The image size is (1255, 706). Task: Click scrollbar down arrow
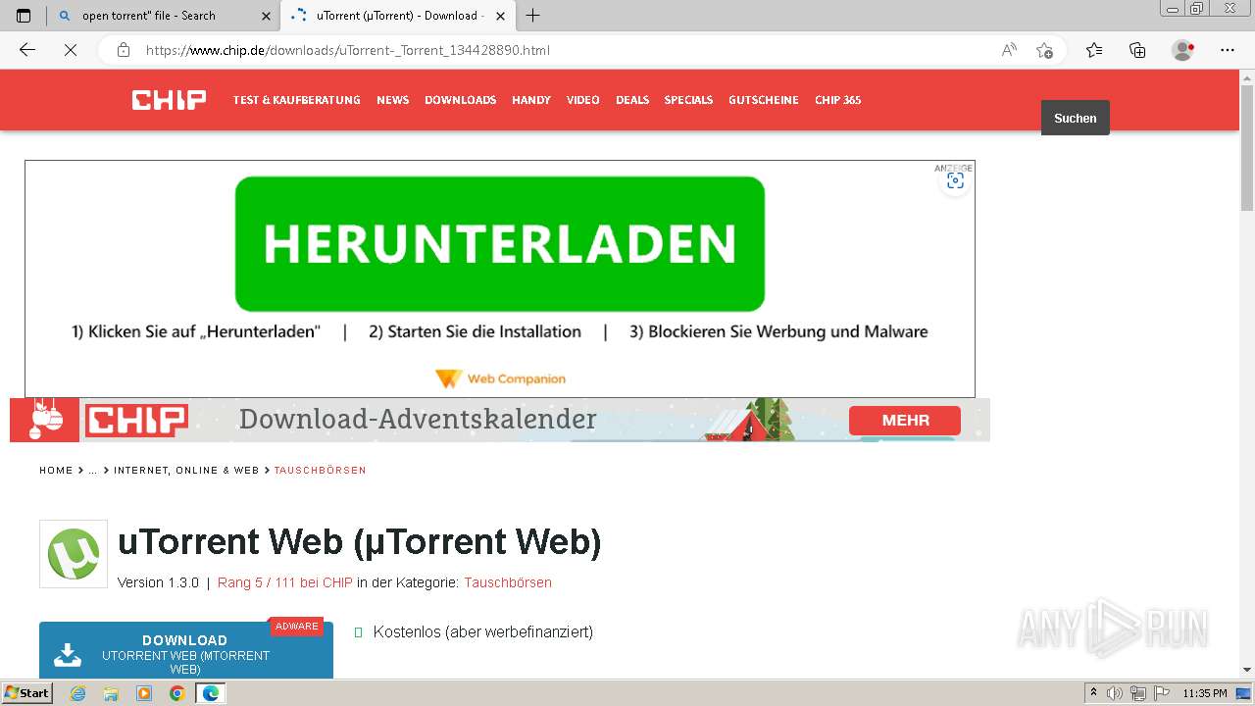pos(1247,670)
